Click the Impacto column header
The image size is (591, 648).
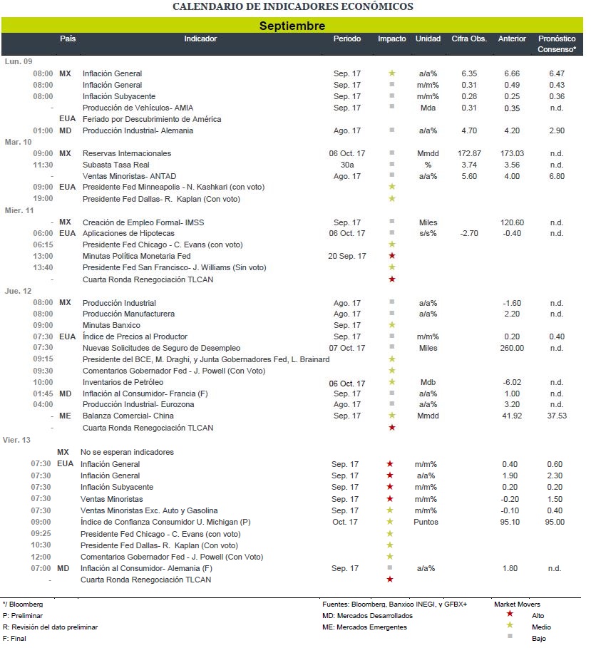coord(392,38)
